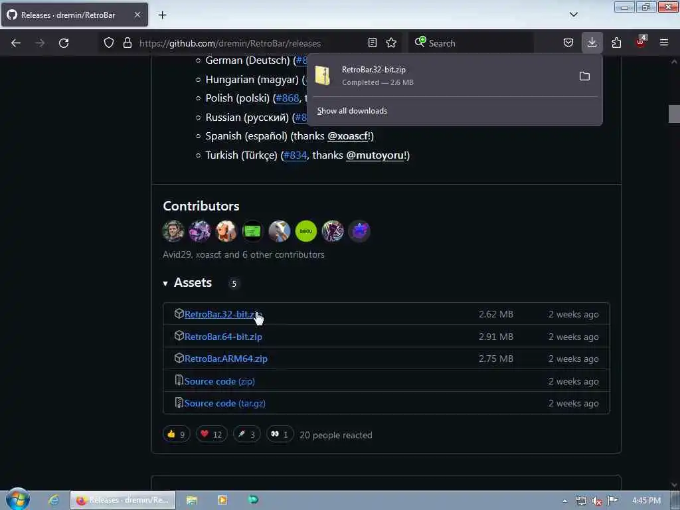
Task: Open the green 'aeiou' contributor avatar
Action: (x=306, y=230)
